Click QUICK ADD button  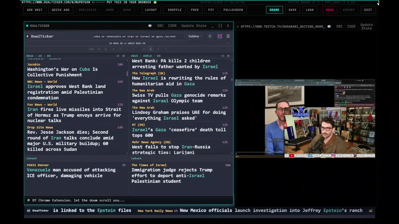(60, 10)
